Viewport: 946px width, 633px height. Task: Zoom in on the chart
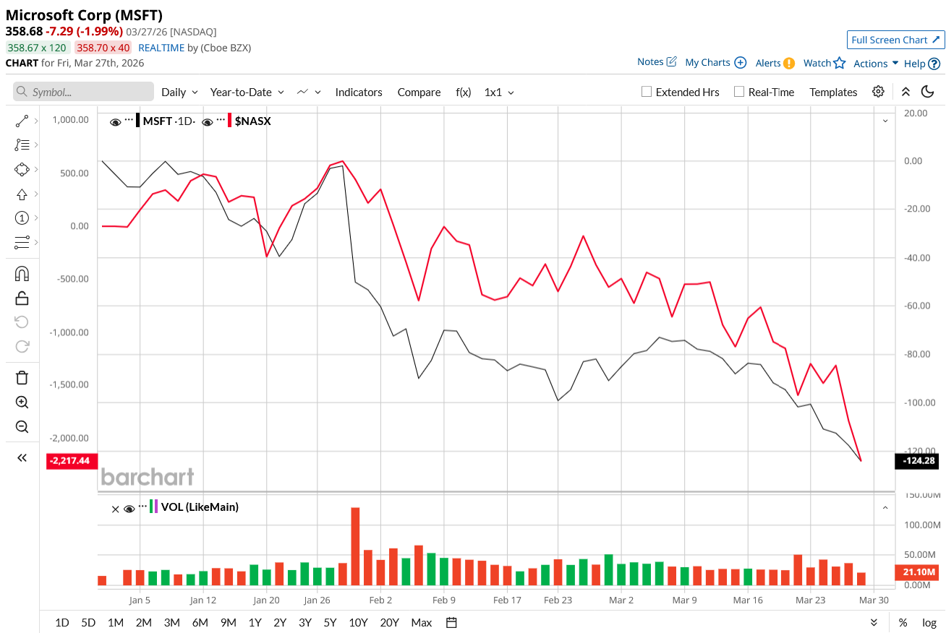[22, 402]
